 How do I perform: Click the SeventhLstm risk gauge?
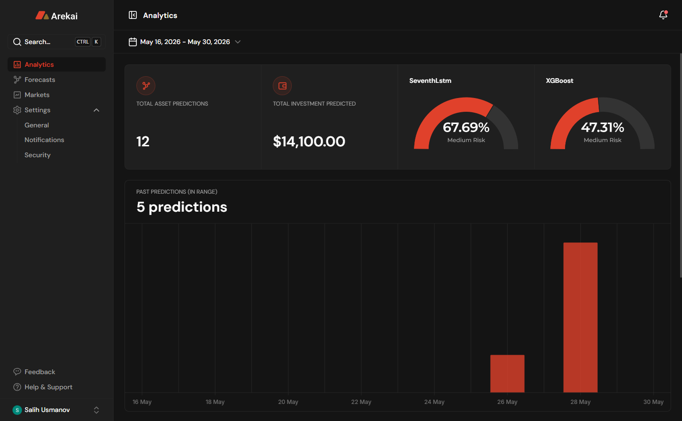pos(466,123)
